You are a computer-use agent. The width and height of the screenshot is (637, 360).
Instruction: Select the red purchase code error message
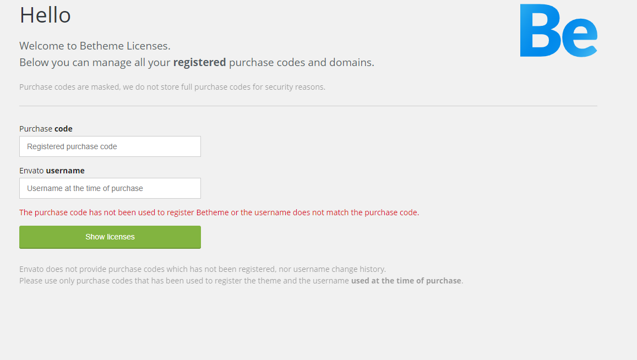click(x=219, y=212)
